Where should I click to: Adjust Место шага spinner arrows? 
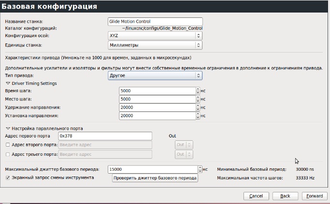(198, 99)
